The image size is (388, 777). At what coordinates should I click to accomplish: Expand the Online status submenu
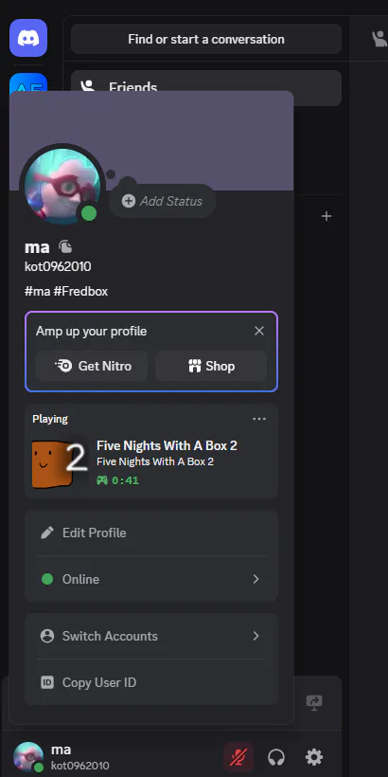click(x=151, y=579)
